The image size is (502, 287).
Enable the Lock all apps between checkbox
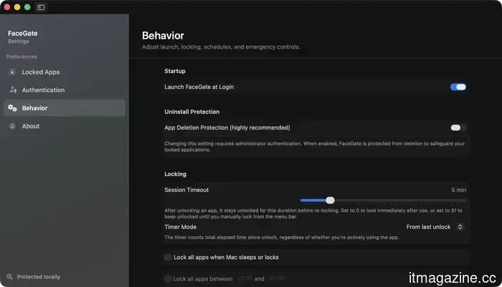point(168,278)
